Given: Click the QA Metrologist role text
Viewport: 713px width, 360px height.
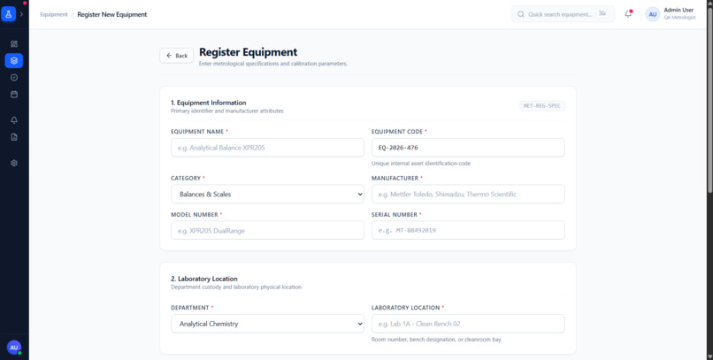Looking at the screenshot, I should tap(679, 18).
